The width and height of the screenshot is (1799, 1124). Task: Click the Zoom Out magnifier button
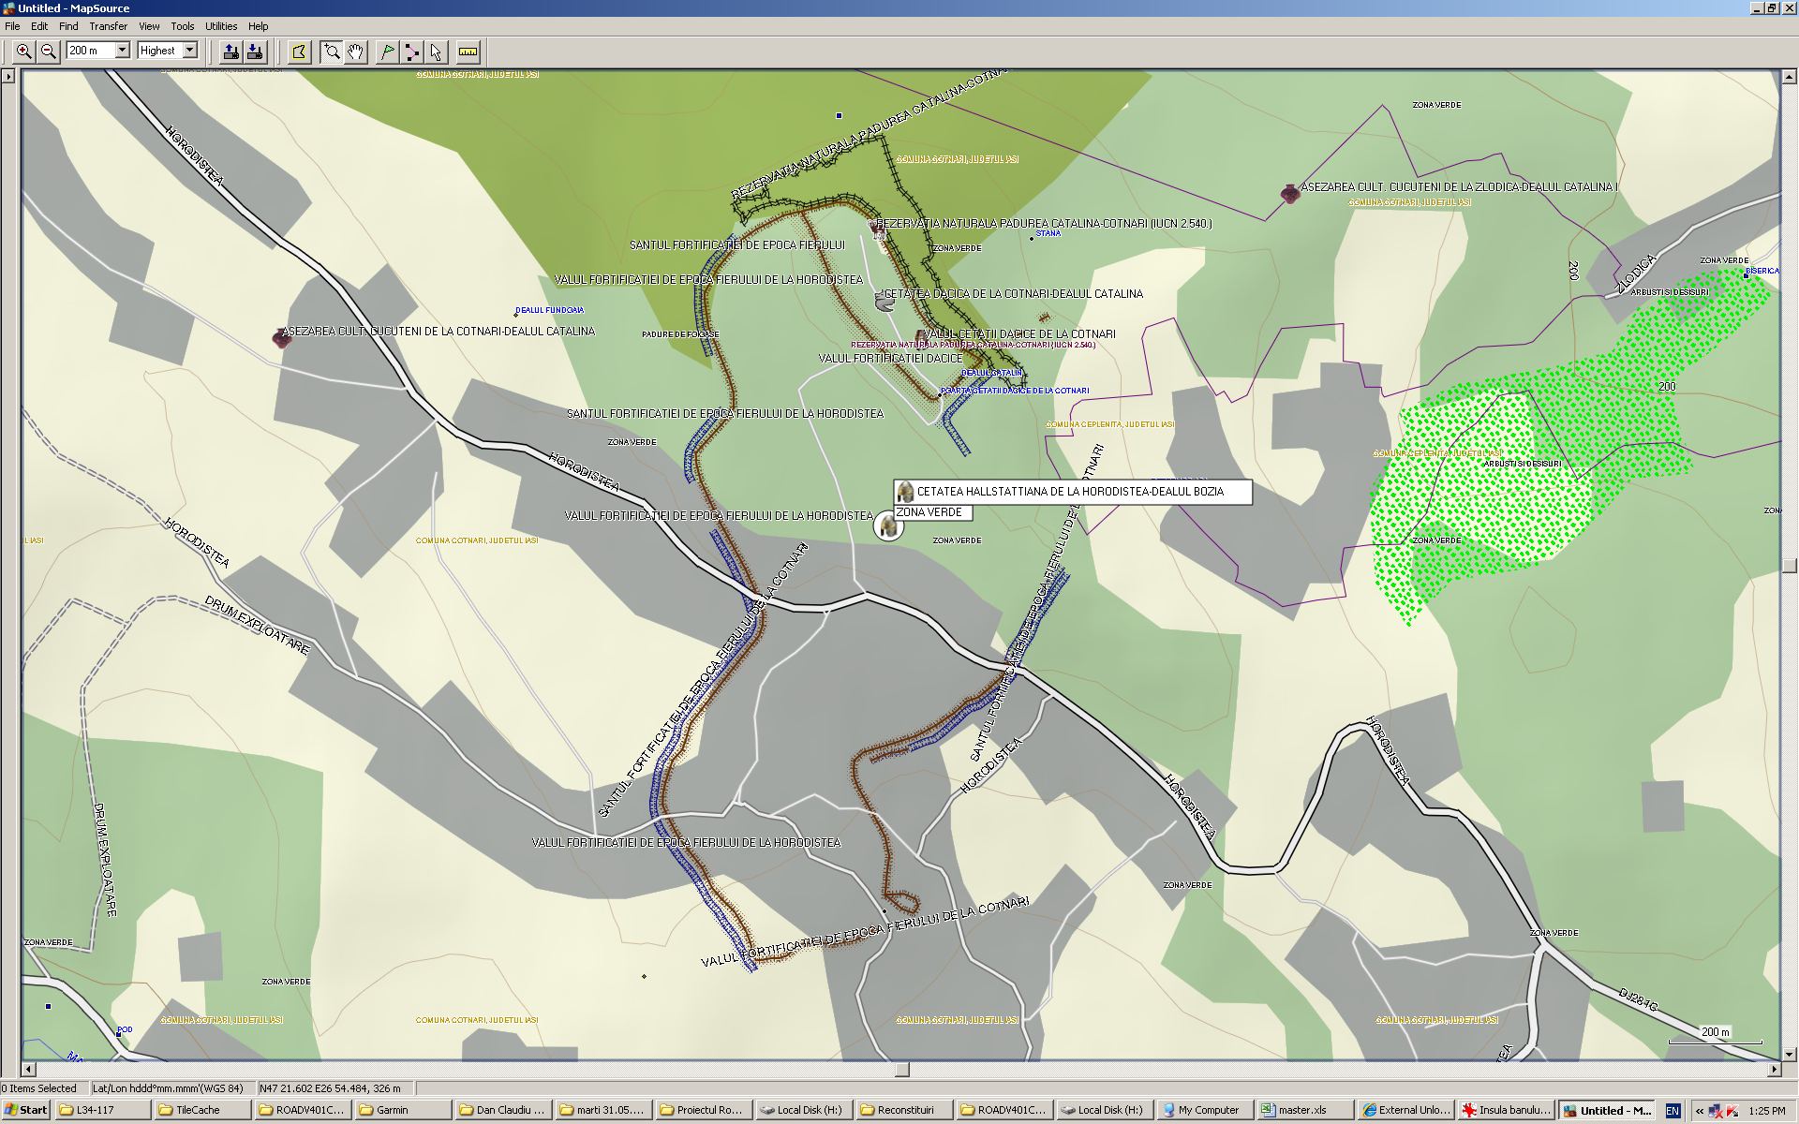pyautogui.click(x=49, y=52)
